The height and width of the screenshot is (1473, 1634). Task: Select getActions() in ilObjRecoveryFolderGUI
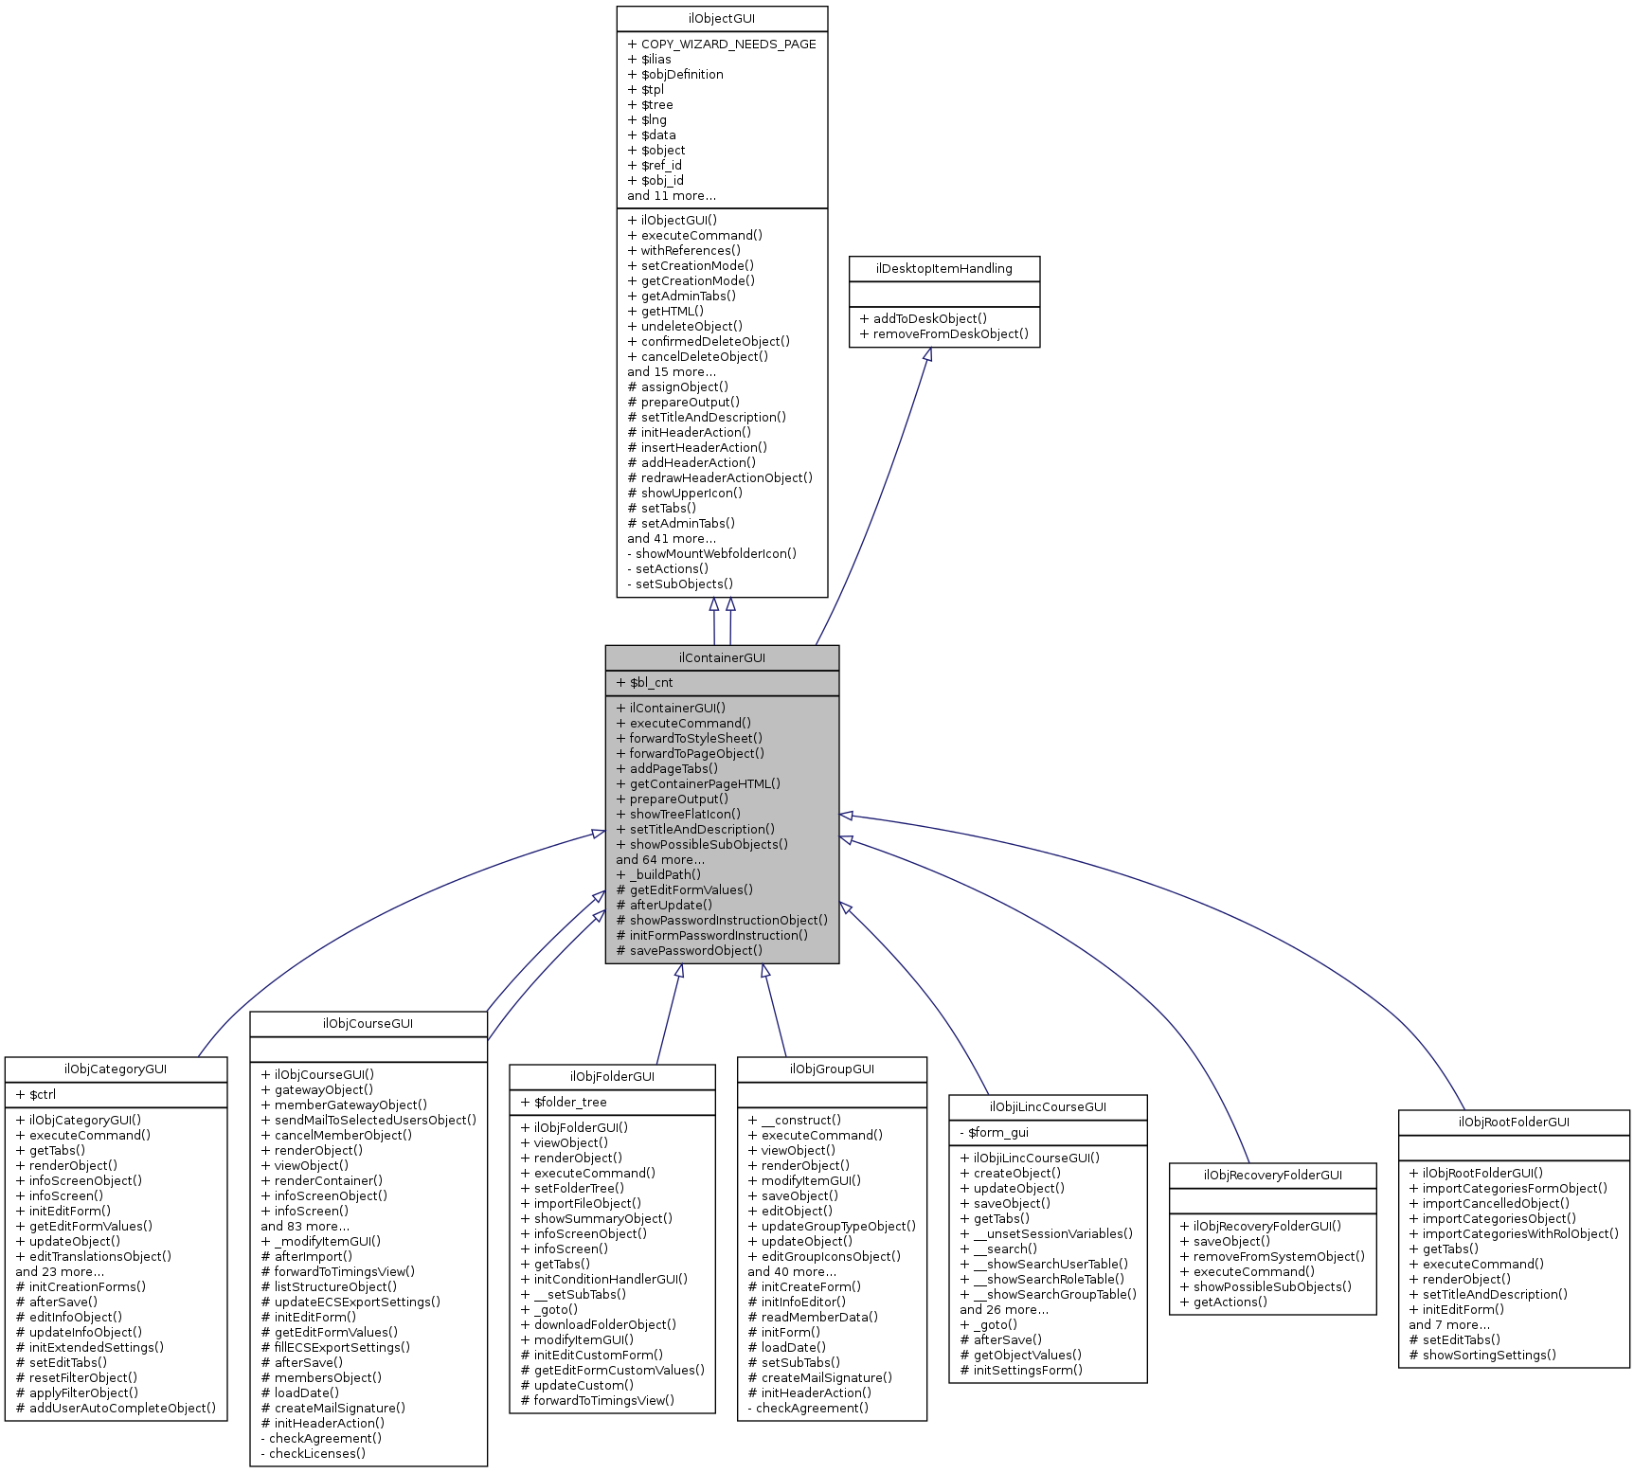1223,1302
